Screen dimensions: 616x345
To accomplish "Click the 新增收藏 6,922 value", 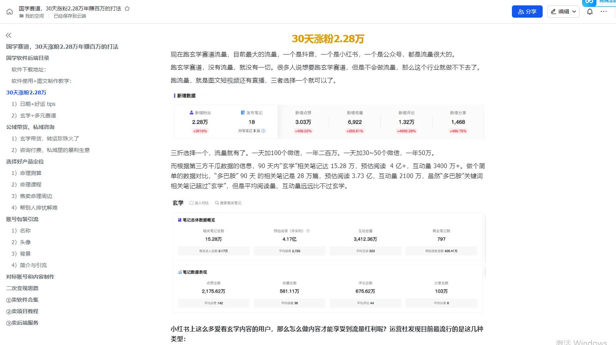I will [x=355, y=122].
